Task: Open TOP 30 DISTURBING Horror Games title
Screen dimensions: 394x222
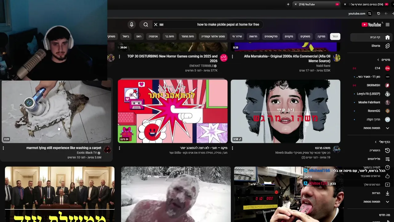Action: (x=172, y=59)
